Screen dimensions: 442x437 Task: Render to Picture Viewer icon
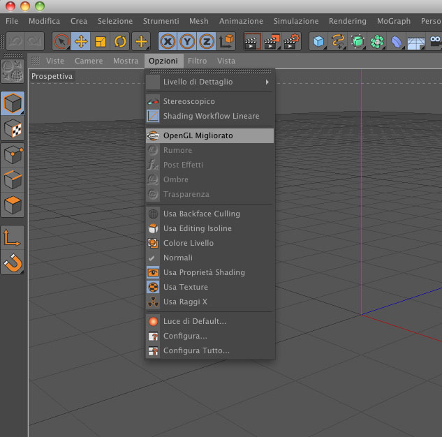[x=272, y=41]
